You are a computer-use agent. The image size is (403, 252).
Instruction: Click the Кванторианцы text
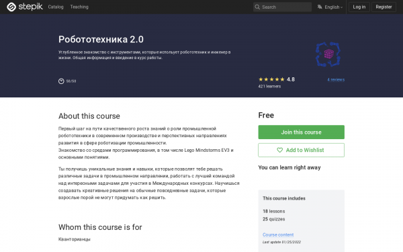click(x=75, y=239)
